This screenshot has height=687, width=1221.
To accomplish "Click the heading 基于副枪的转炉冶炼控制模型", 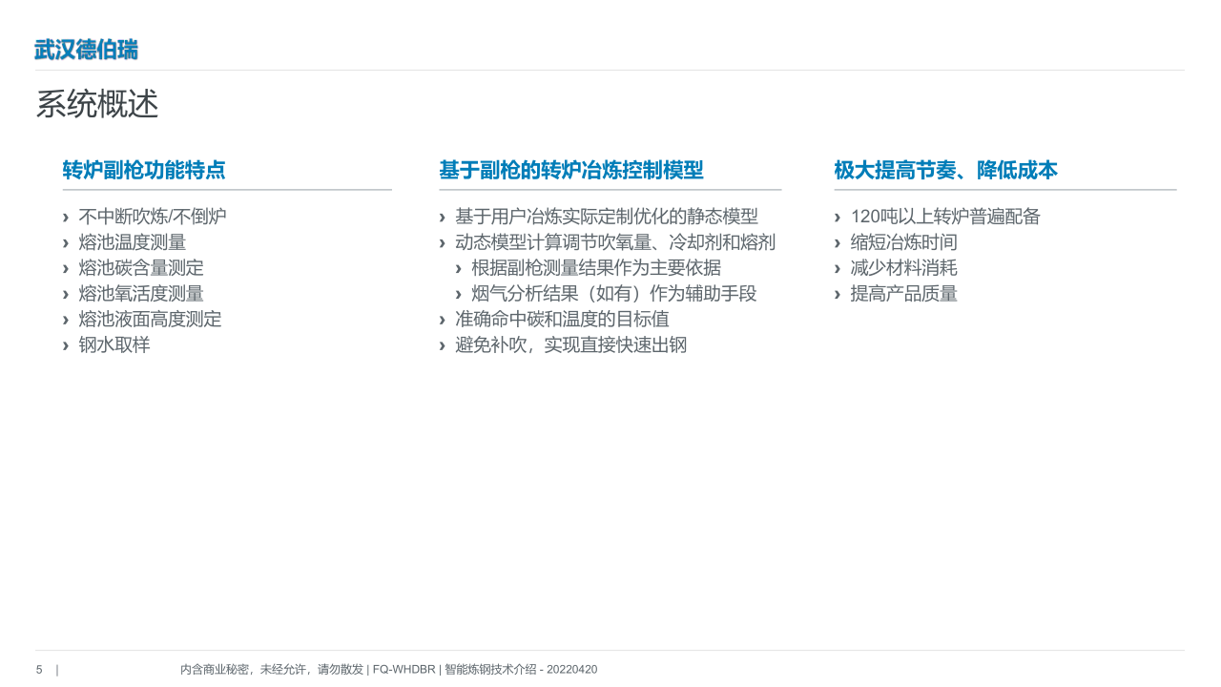I will pyautogui.click(x=571, y=170).
